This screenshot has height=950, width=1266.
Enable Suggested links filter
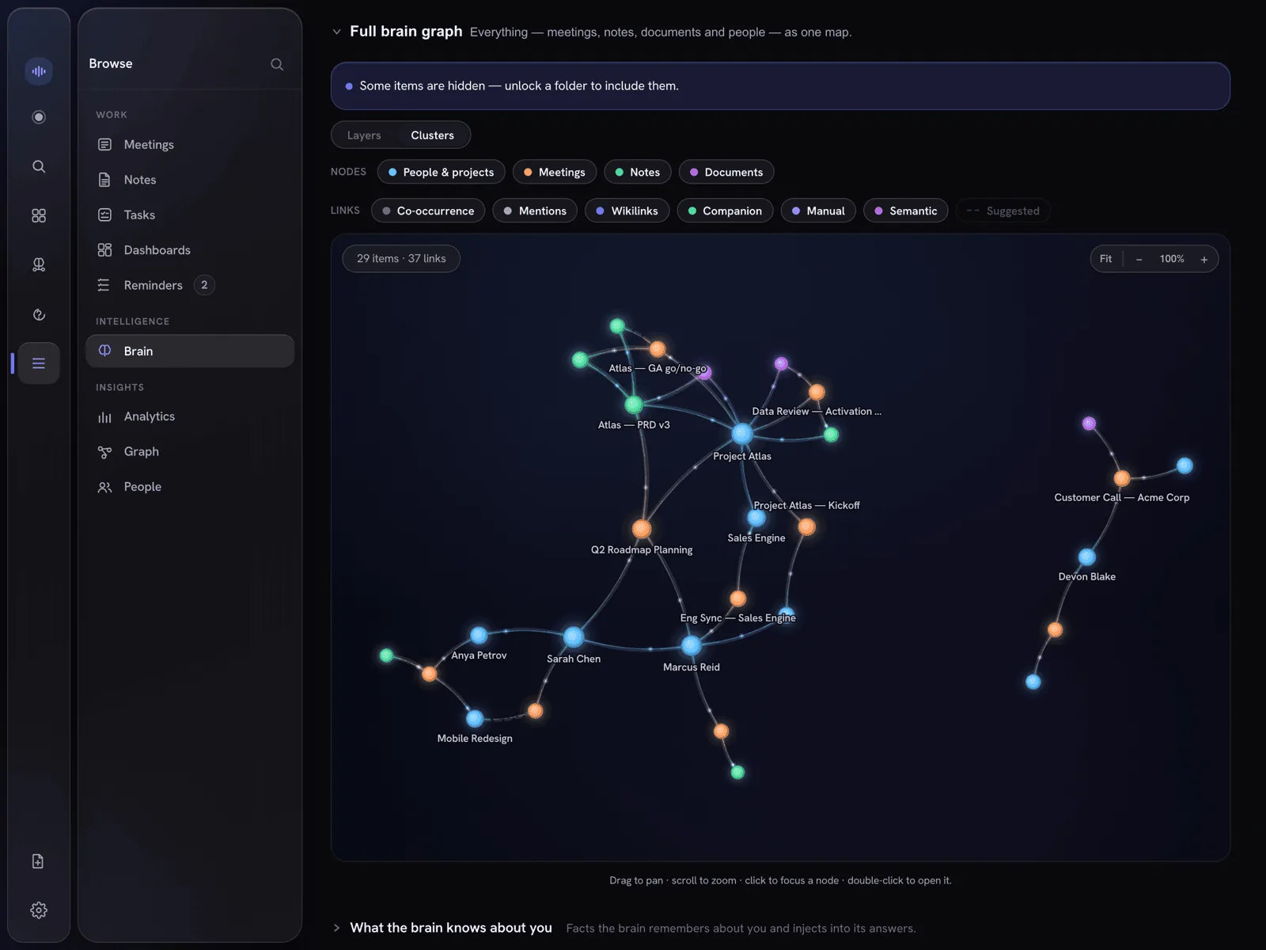point(1003,211)
